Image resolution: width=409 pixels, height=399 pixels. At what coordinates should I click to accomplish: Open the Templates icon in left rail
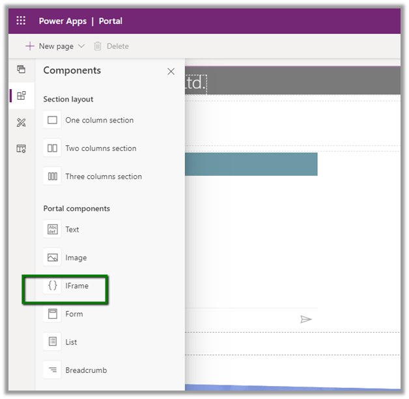21,149
